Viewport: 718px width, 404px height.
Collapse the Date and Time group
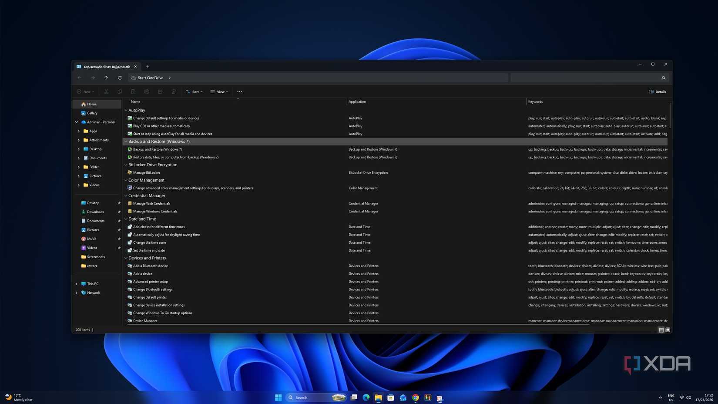[x=126, y=219]
